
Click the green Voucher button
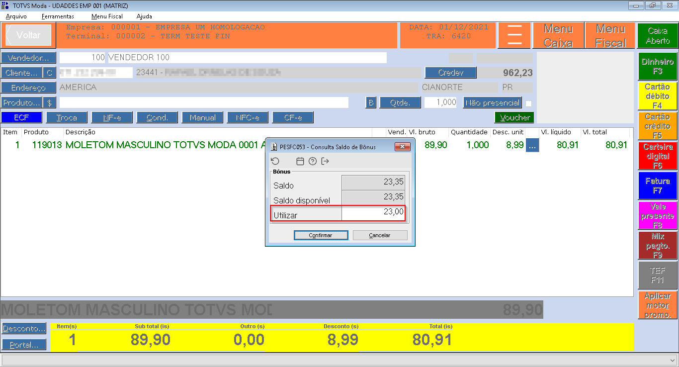[x=514, y=117]
